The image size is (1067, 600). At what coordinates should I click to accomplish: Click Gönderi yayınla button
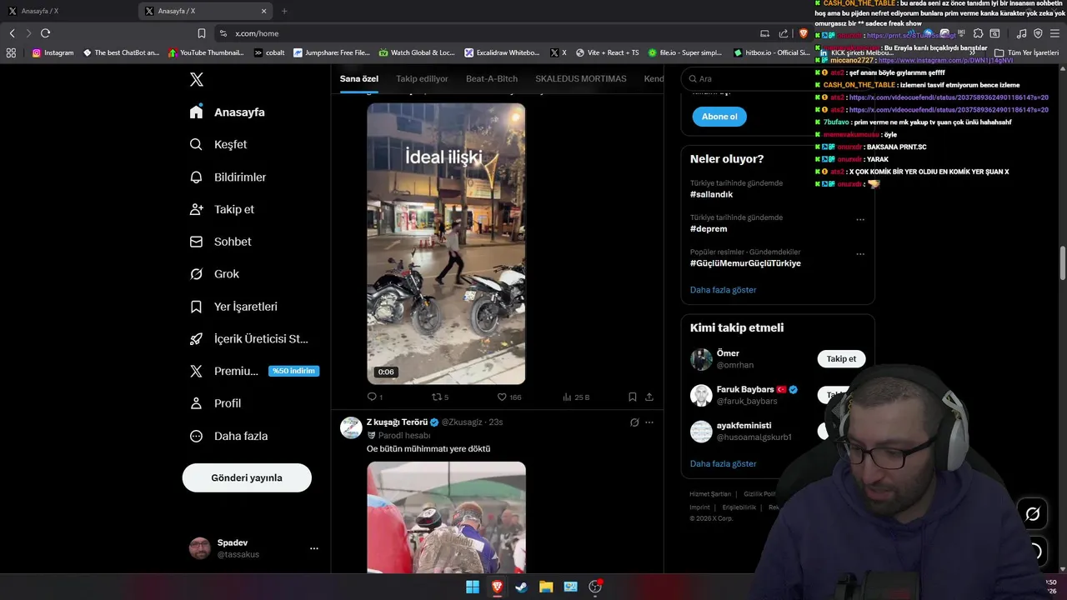(x=247, y=477)
